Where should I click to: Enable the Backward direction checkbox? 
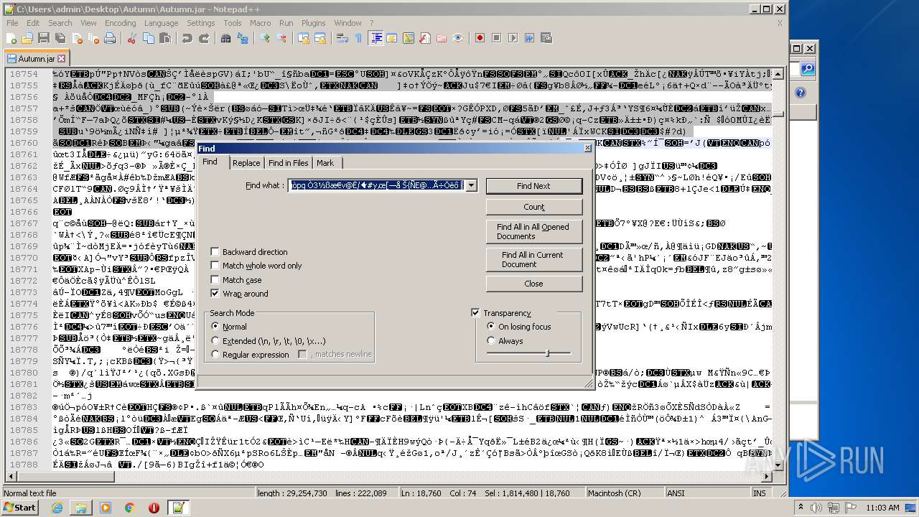249,252
